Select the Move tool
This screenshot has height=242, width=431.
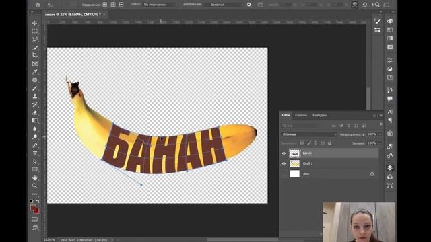(34, 23)
